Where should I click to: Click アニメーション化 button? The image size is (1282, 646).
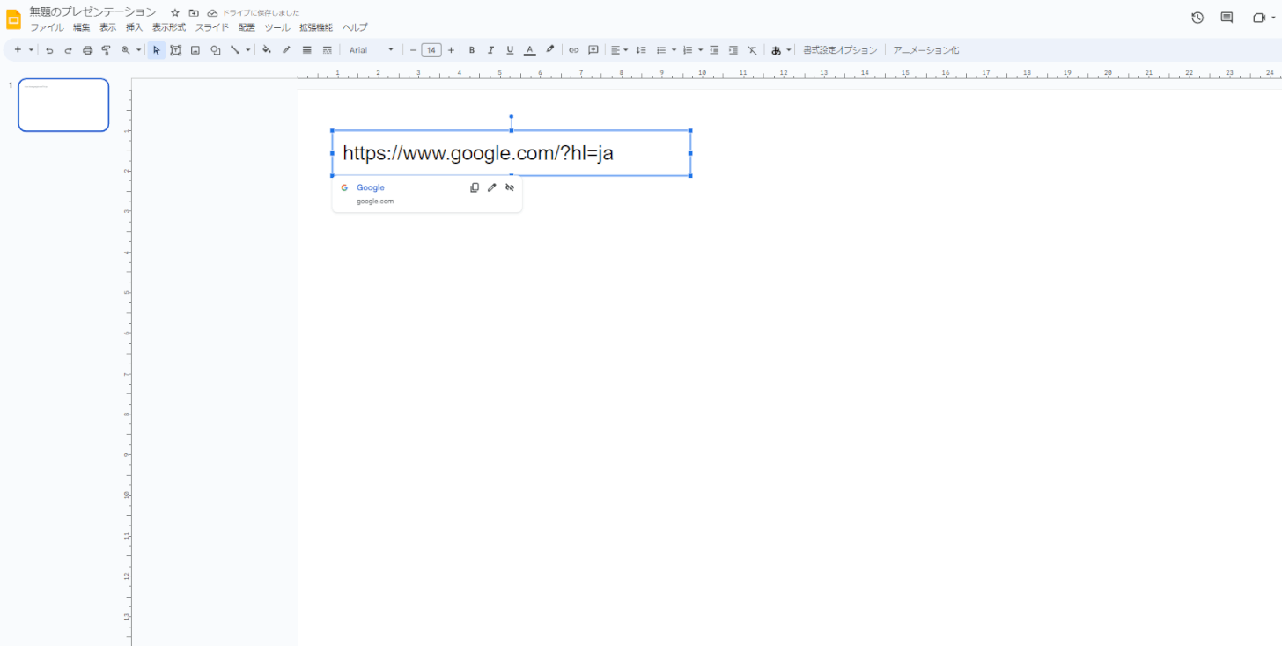[926, 50]
